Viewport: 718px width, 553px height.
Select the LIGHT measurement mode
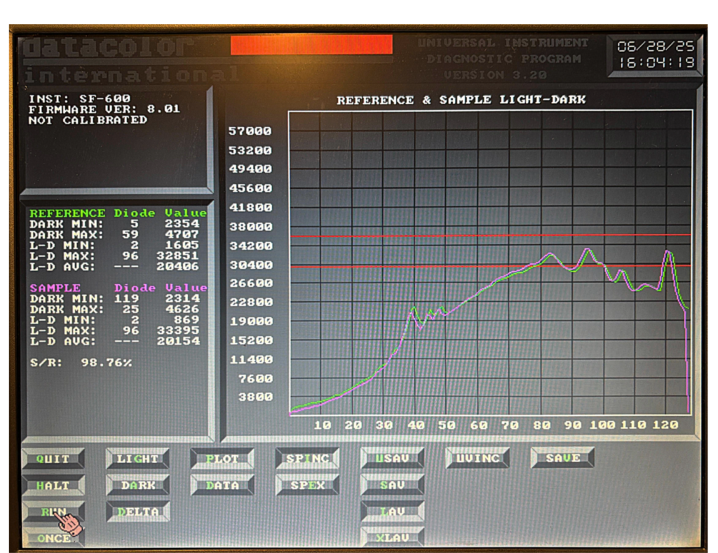tap(137, 459)
